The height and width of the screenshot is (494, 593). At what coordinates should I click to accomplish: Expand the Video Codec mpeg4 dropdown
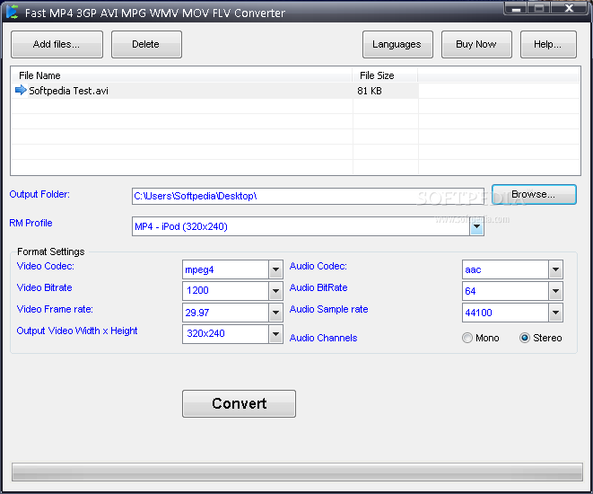click(x=275, y=269)
